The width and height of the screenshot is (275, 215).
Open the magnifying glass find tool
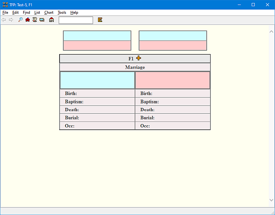tap(20, 20)
